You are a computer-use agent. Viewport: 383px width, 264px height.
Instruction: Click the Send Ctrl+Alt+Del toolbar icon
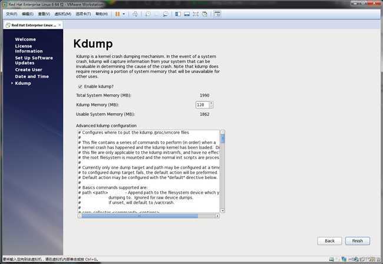135,14
